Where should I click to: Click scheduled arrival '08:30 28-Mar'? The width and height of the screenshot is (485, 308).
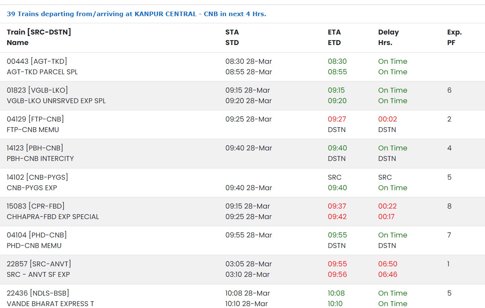click(x=249, y=62)
